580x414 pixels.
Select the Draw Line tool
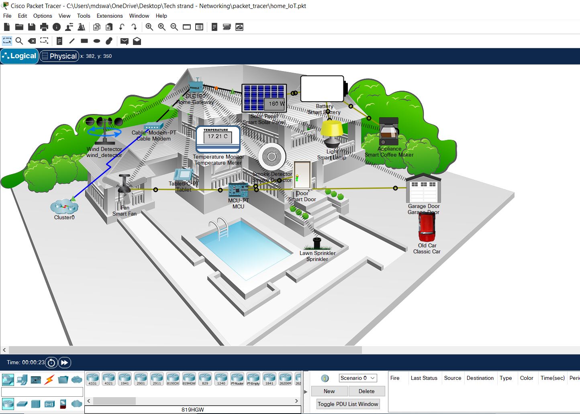pyautogui.click(x=71, y=41)
